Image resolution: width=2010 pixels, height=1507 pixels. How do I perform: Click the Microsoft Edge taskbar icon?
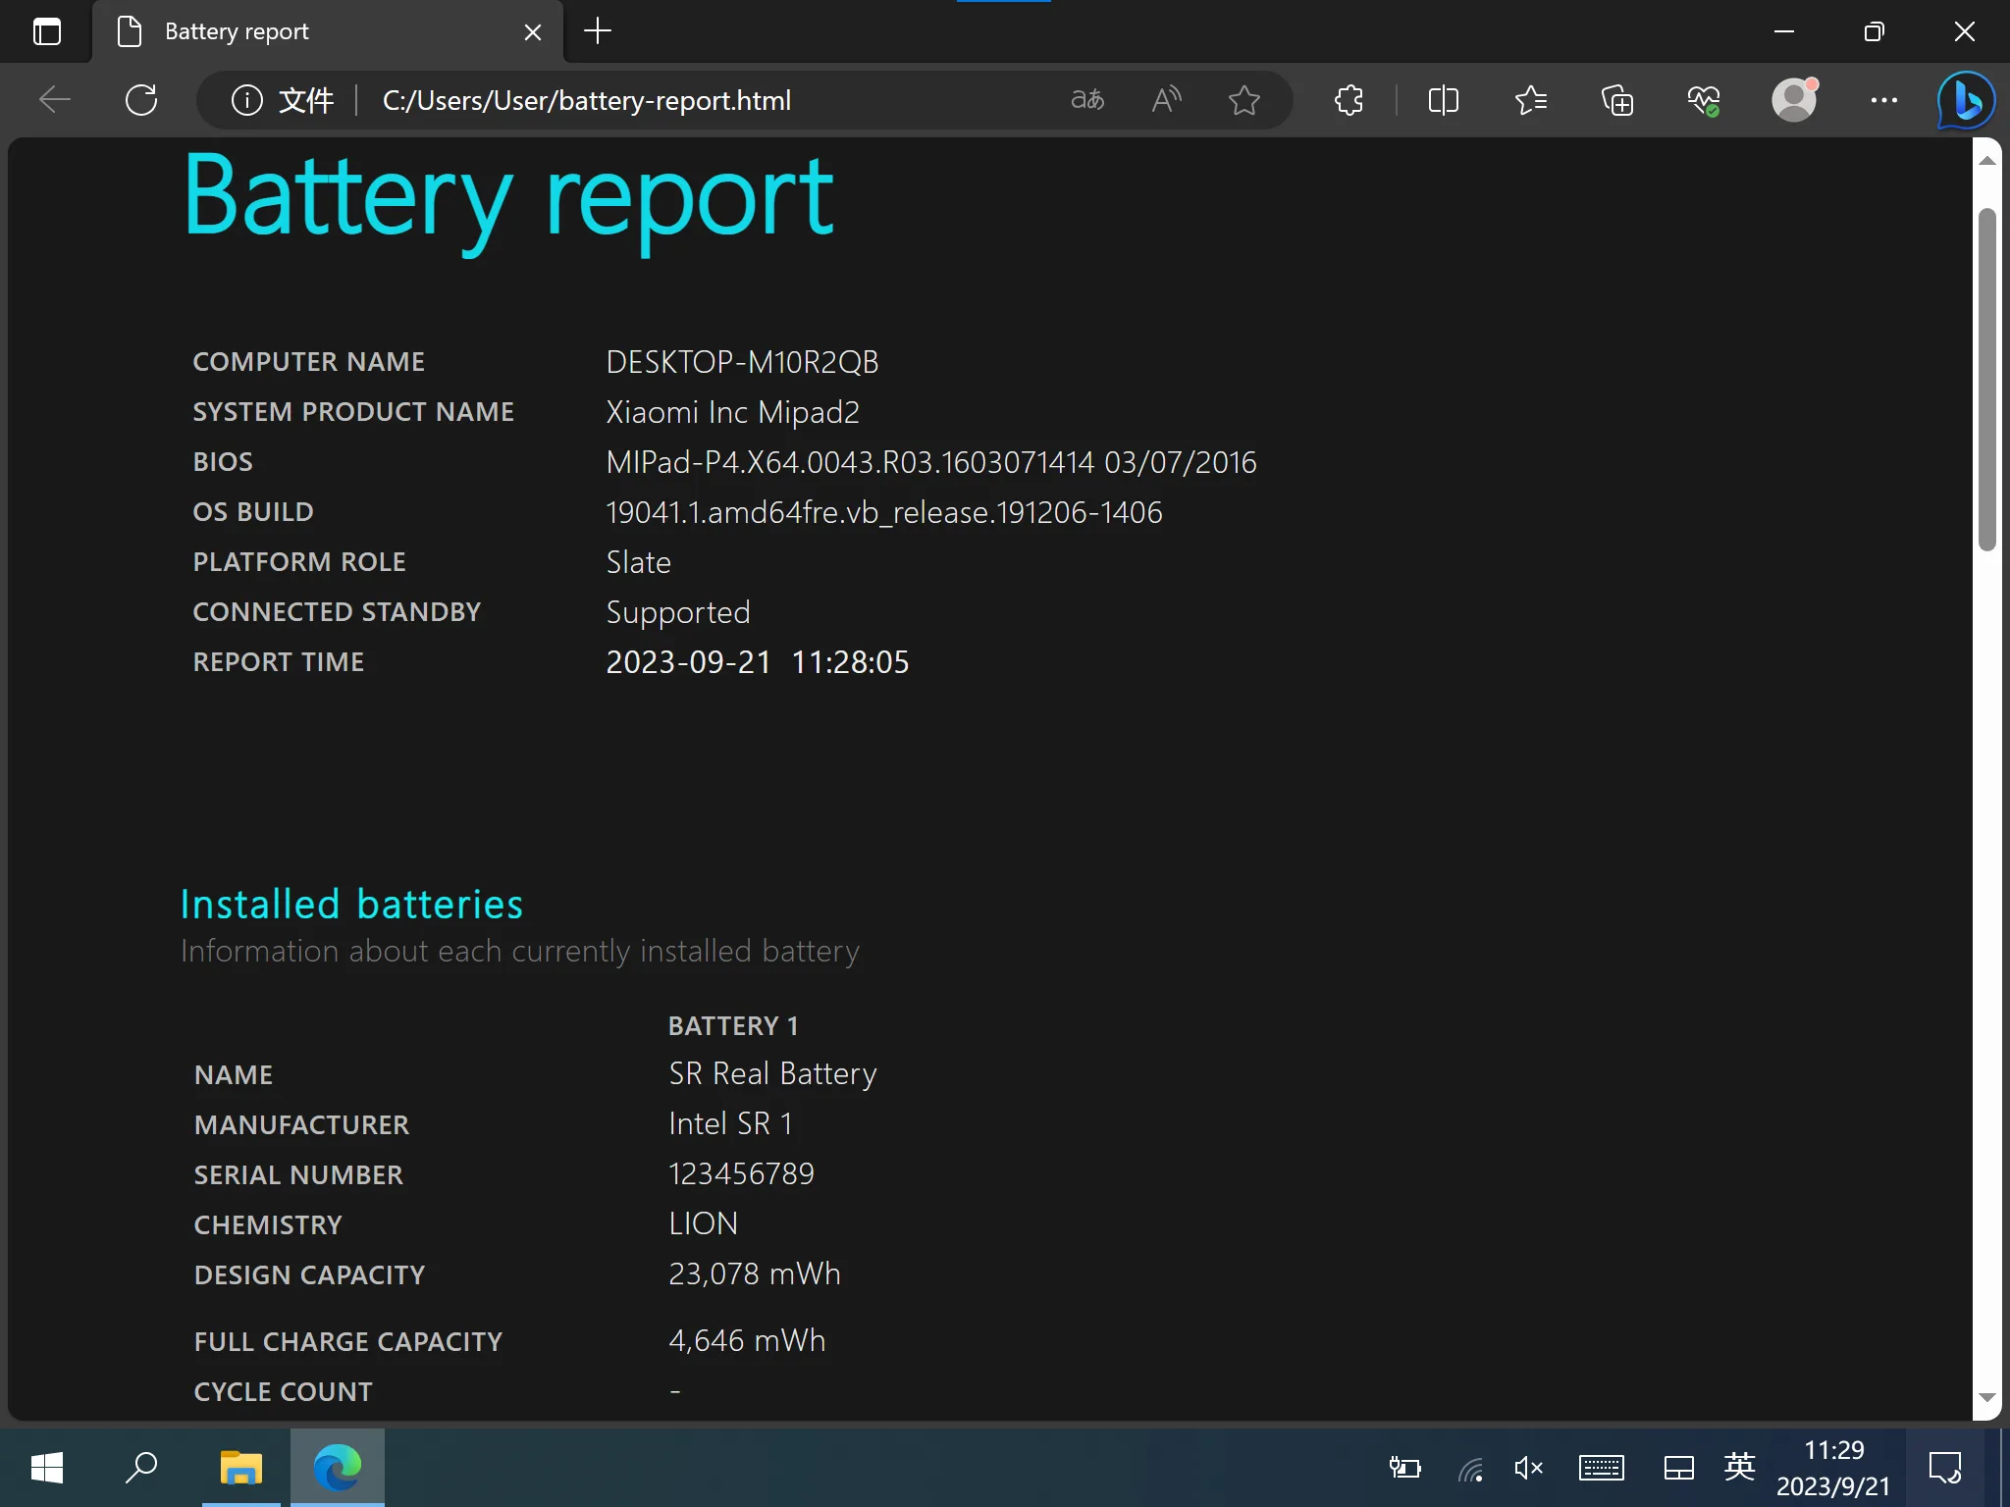pyautogui.click(x=337, y=1468)
